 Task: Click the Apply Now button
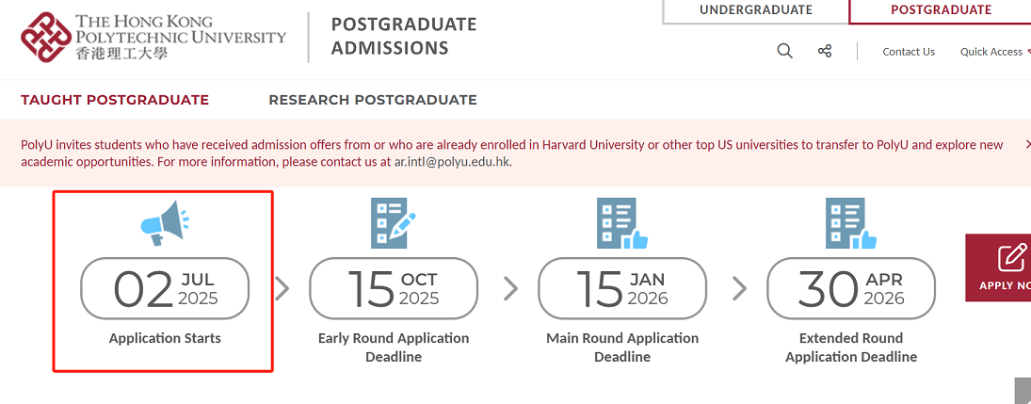[x=998, y=267]
